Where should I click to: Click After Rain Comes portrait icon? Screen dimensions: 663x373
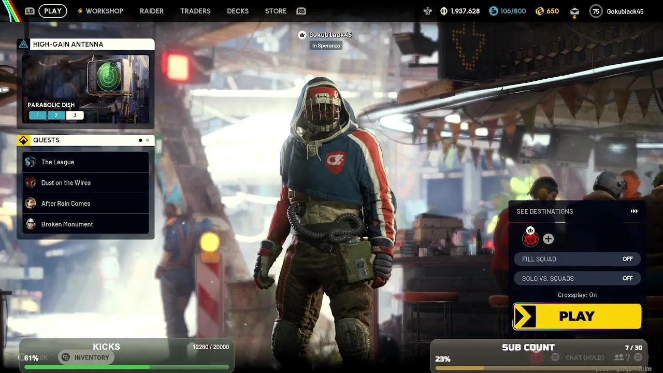coord(31,203)
